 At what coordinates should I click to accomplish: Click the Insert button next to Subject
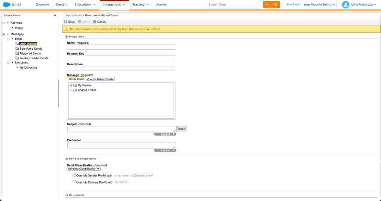(182, 129)
